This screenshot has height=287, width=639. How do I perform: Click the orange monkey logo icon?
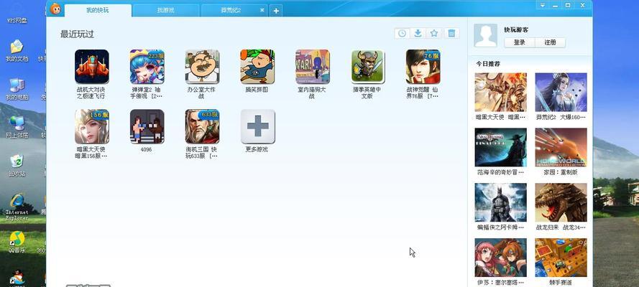55,8
